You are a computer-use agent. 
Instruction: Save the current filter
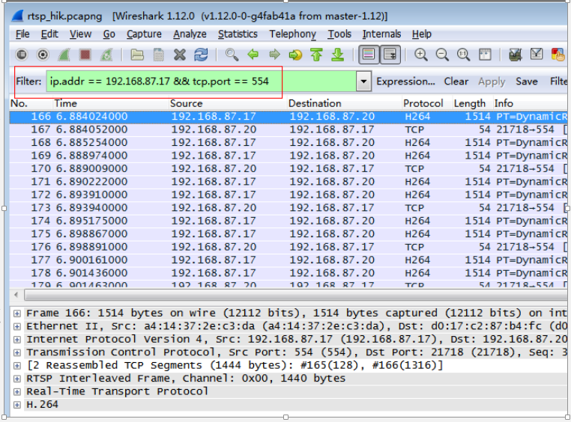[527, 81]
